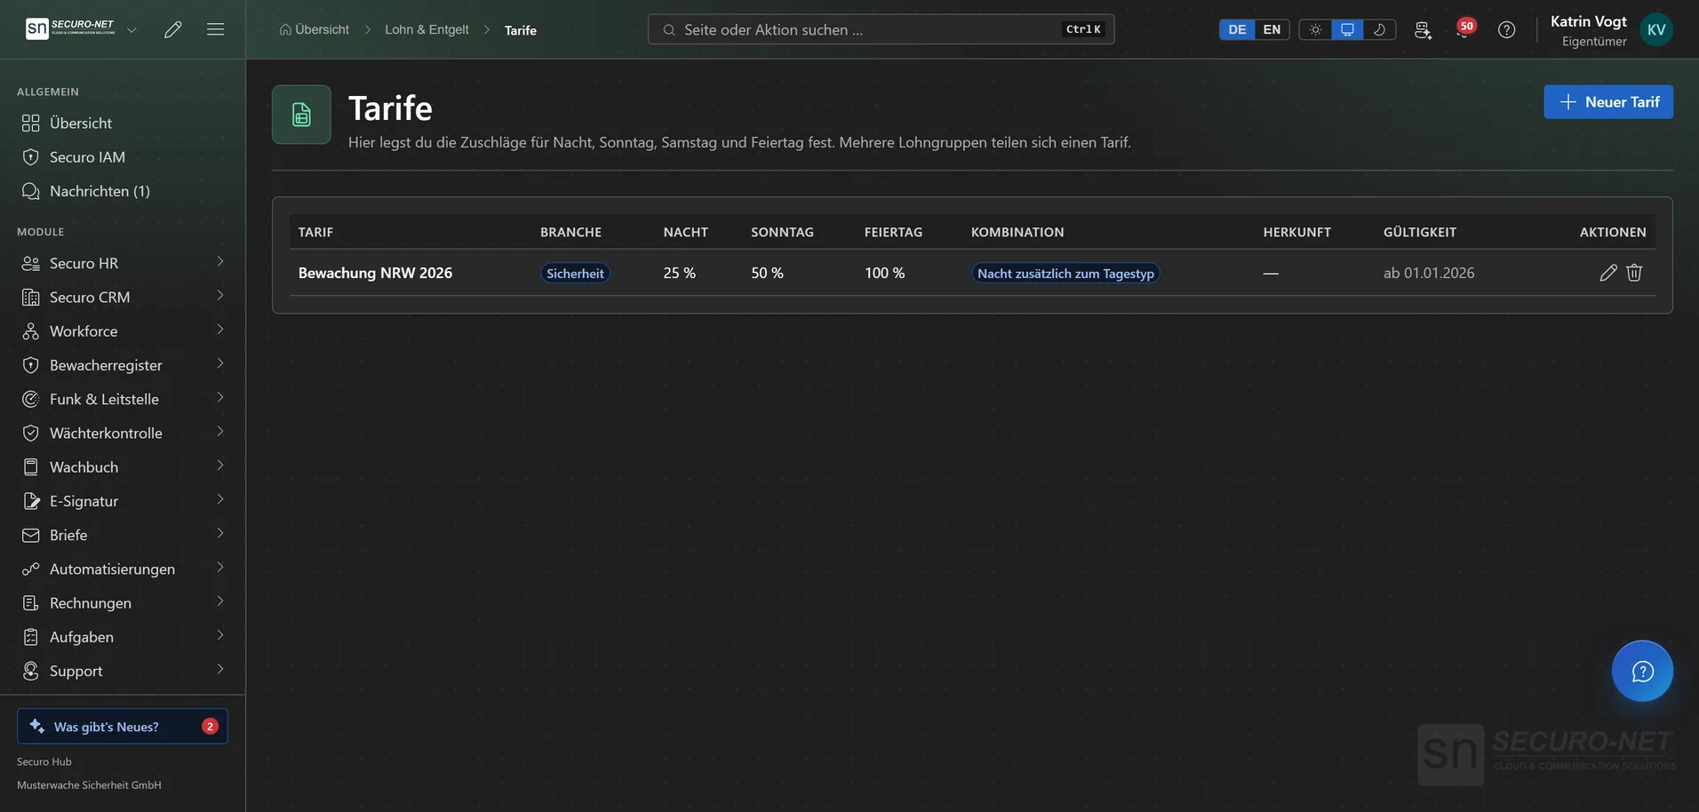Viewport: 1699px width, 812px height.
Task: Expand the Aufgaben module
Action: click(x=123, y=637)
